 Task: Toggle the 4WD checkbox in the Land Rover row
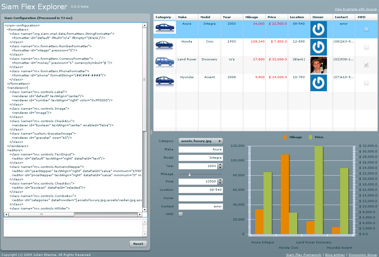(x=366, y=65)
